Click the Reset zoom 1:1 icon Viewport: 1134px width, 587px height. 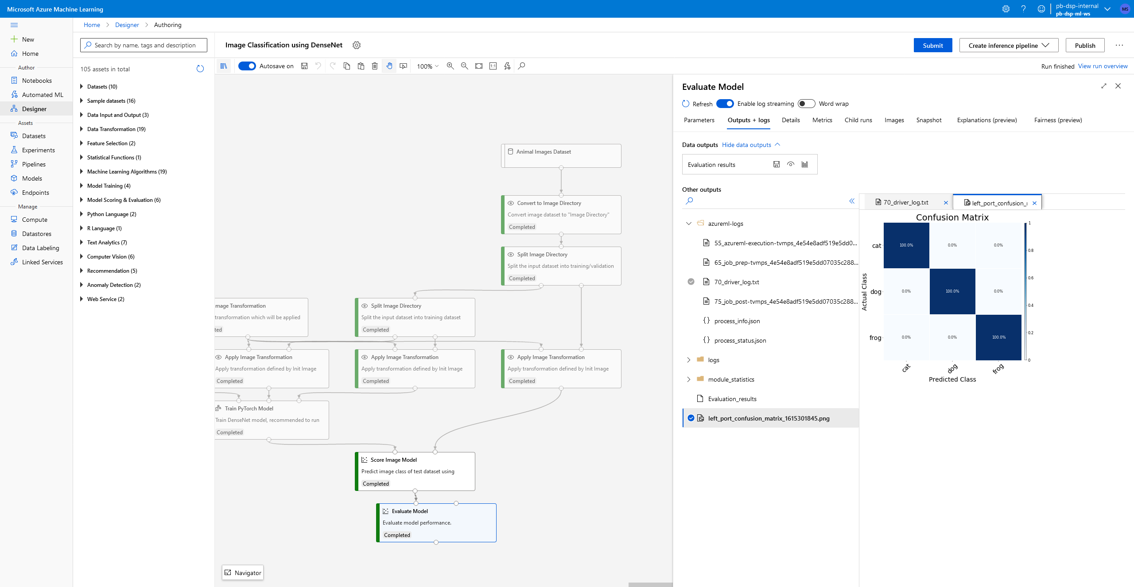pos(493,66)
